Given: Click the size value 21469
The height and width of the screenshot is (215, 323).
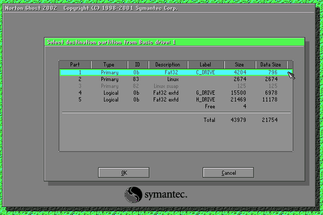Looking at the screenshot, I should (x=238, y=99).
